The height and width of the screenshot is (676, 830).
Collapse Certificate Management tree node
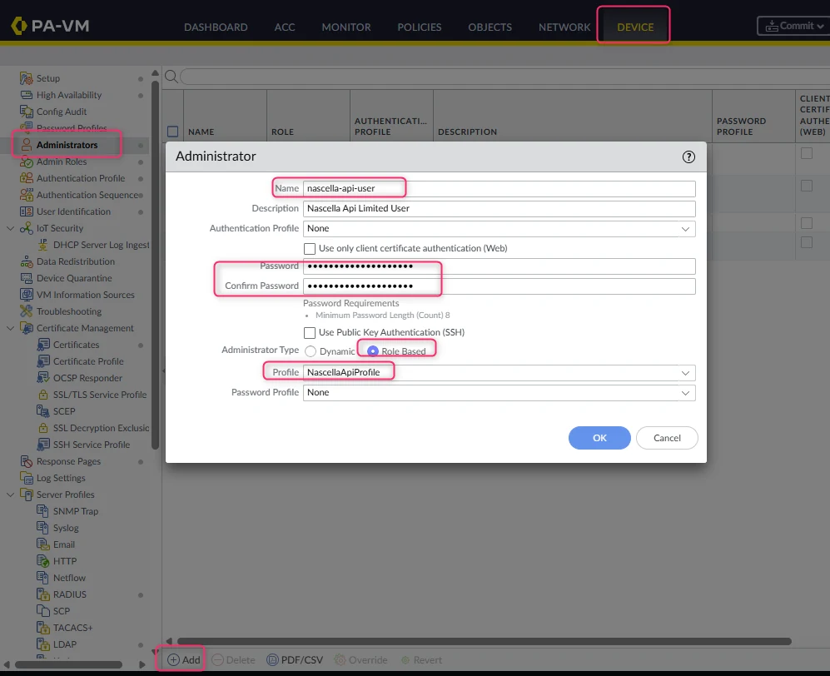10,328
